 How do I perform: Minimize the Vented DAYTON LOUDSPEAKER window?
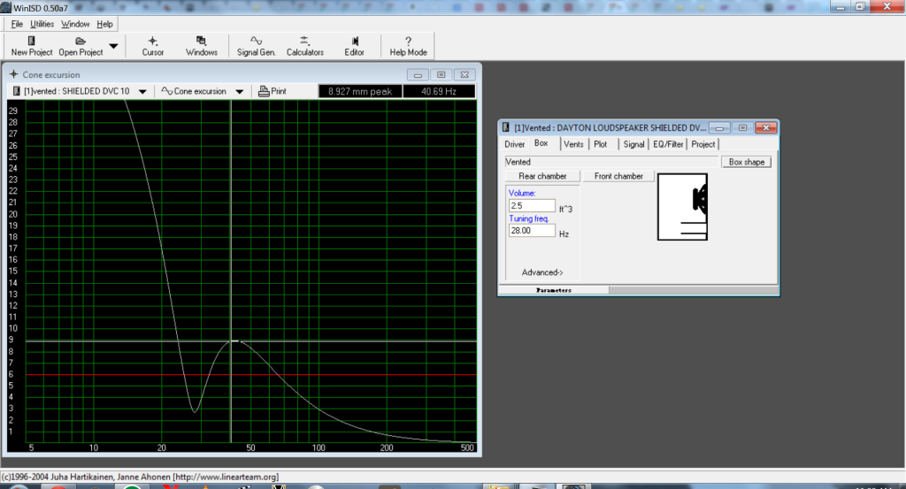point(719,127)
